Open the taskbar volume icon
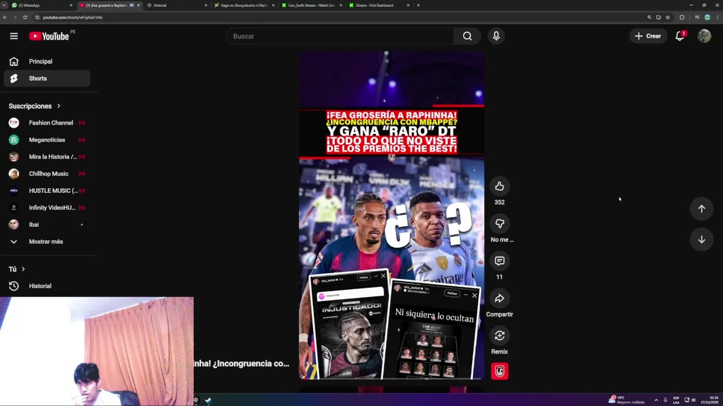723x406 pixels. (694, 400)
